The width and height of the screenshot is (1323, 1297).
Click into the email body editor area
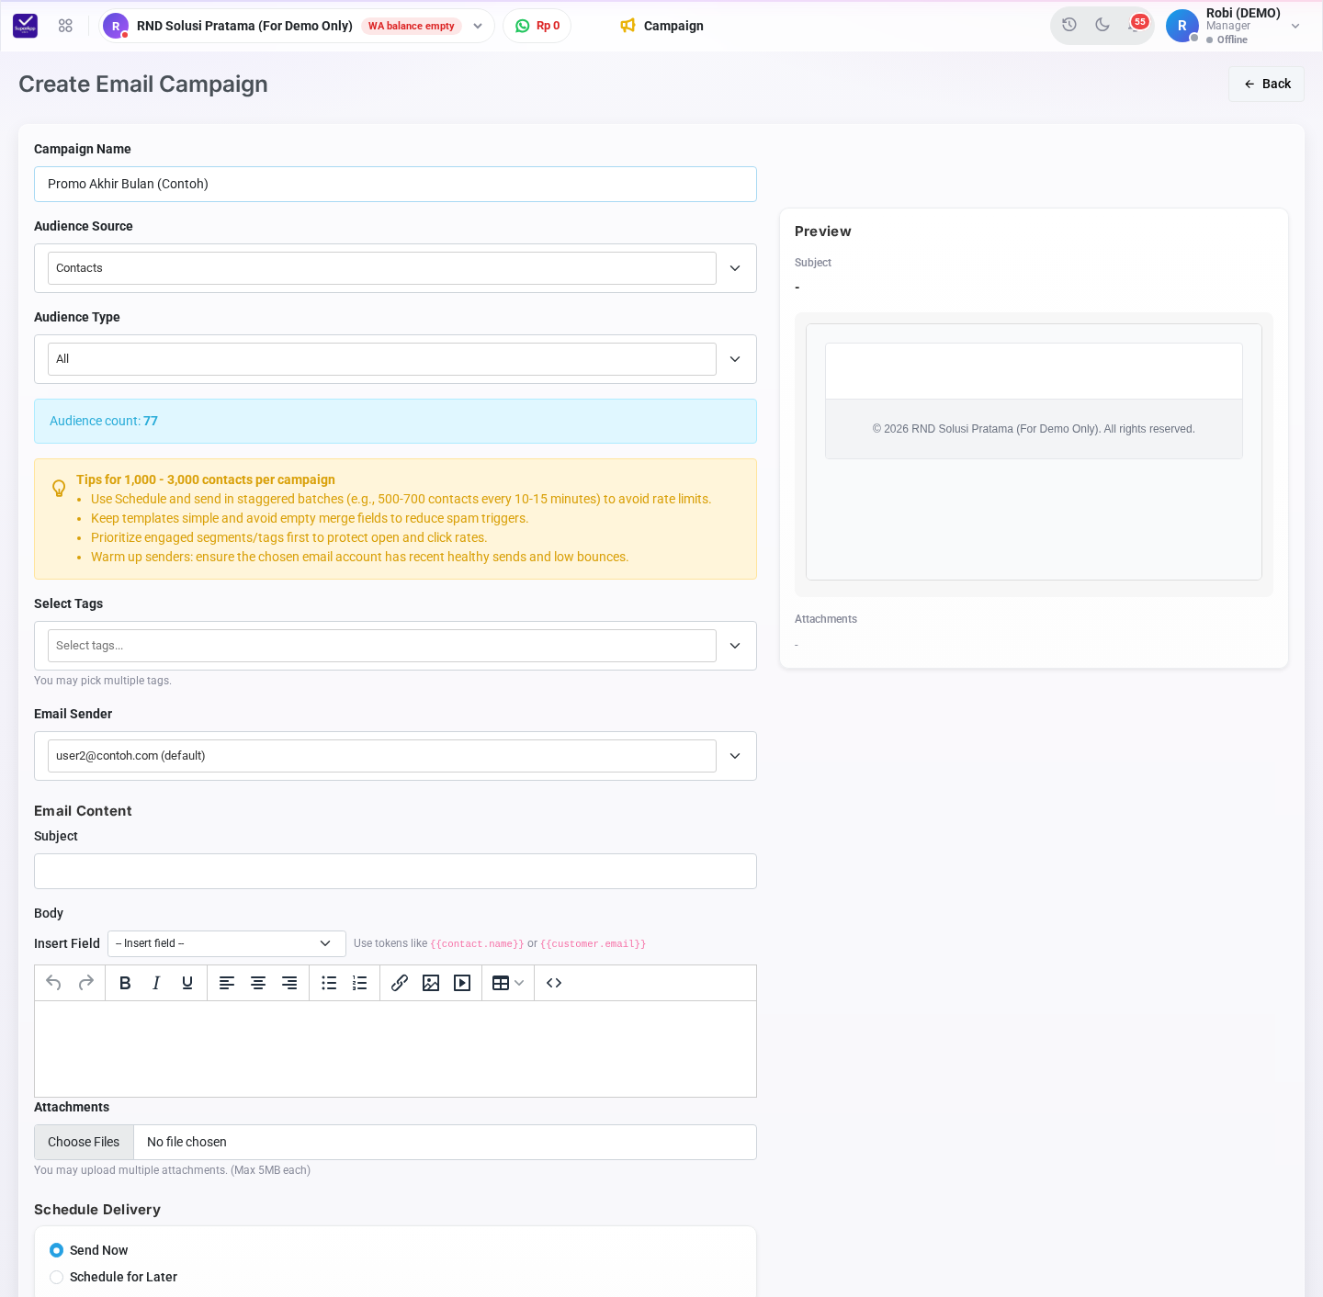pyautogui.click(x=395, y=1049)
